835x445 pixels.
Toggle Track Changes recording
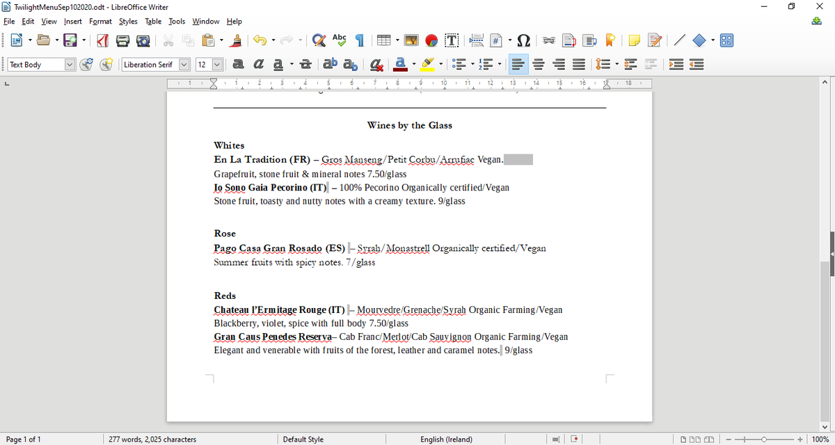(x=655, y=41)
